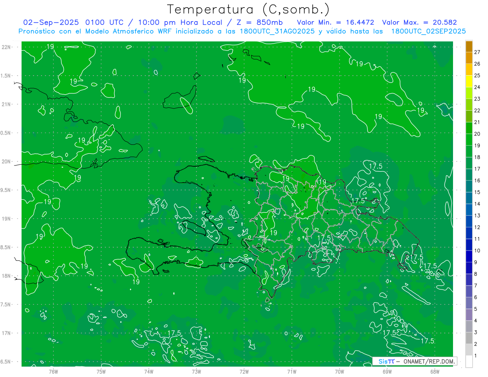Screen dimensions: 488x377
Task: Click the "24" label on the color scale
Action: coord(477,87)
